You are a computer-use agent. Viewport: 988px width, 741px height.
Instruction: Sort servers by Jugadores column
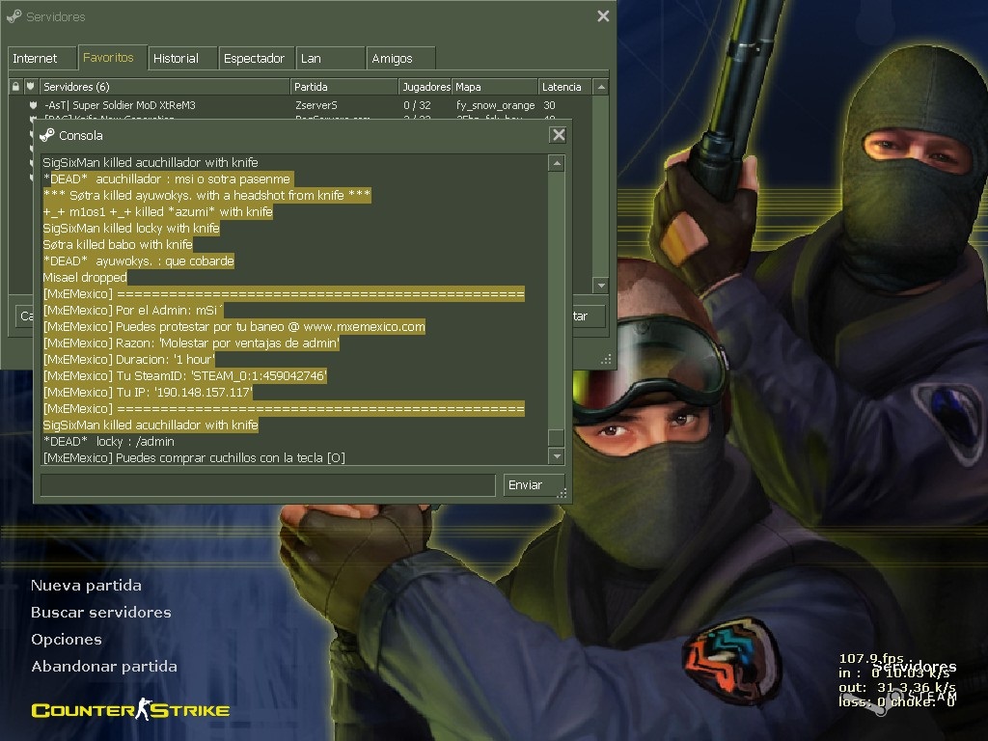coord(425,86)
